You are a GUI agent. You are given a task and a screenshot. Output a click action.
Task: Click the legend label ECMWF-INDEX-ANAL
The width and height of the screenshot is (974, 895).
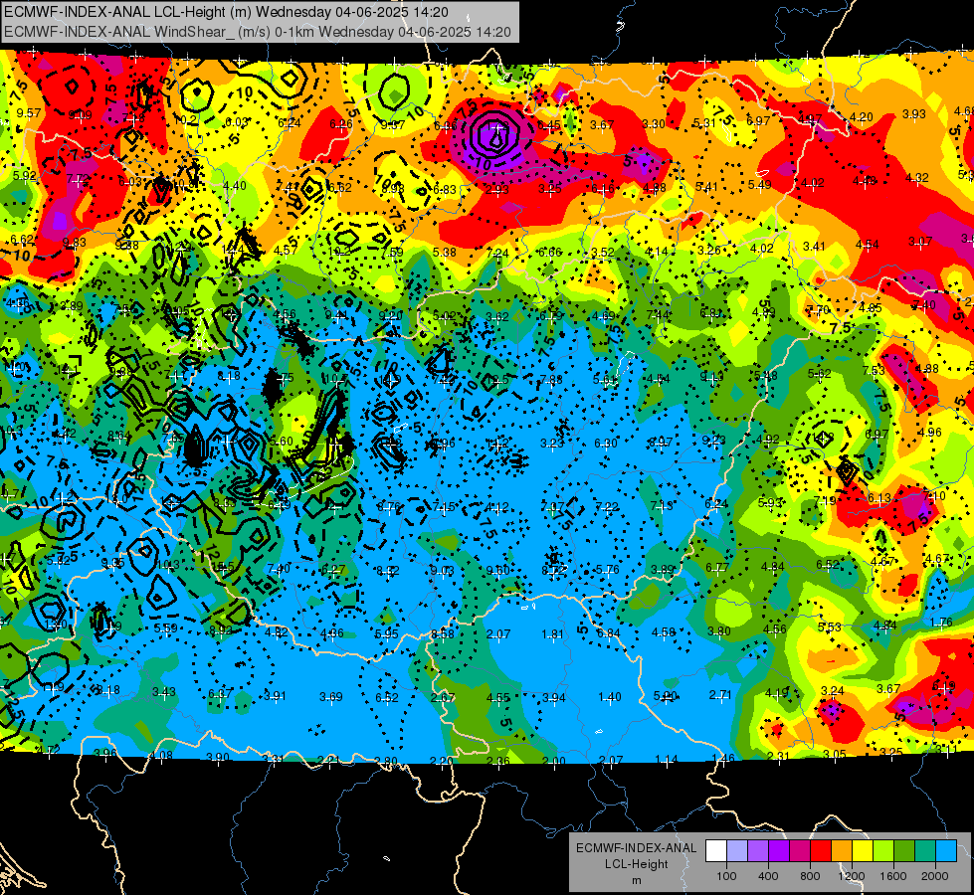click(x=636, y=848)
